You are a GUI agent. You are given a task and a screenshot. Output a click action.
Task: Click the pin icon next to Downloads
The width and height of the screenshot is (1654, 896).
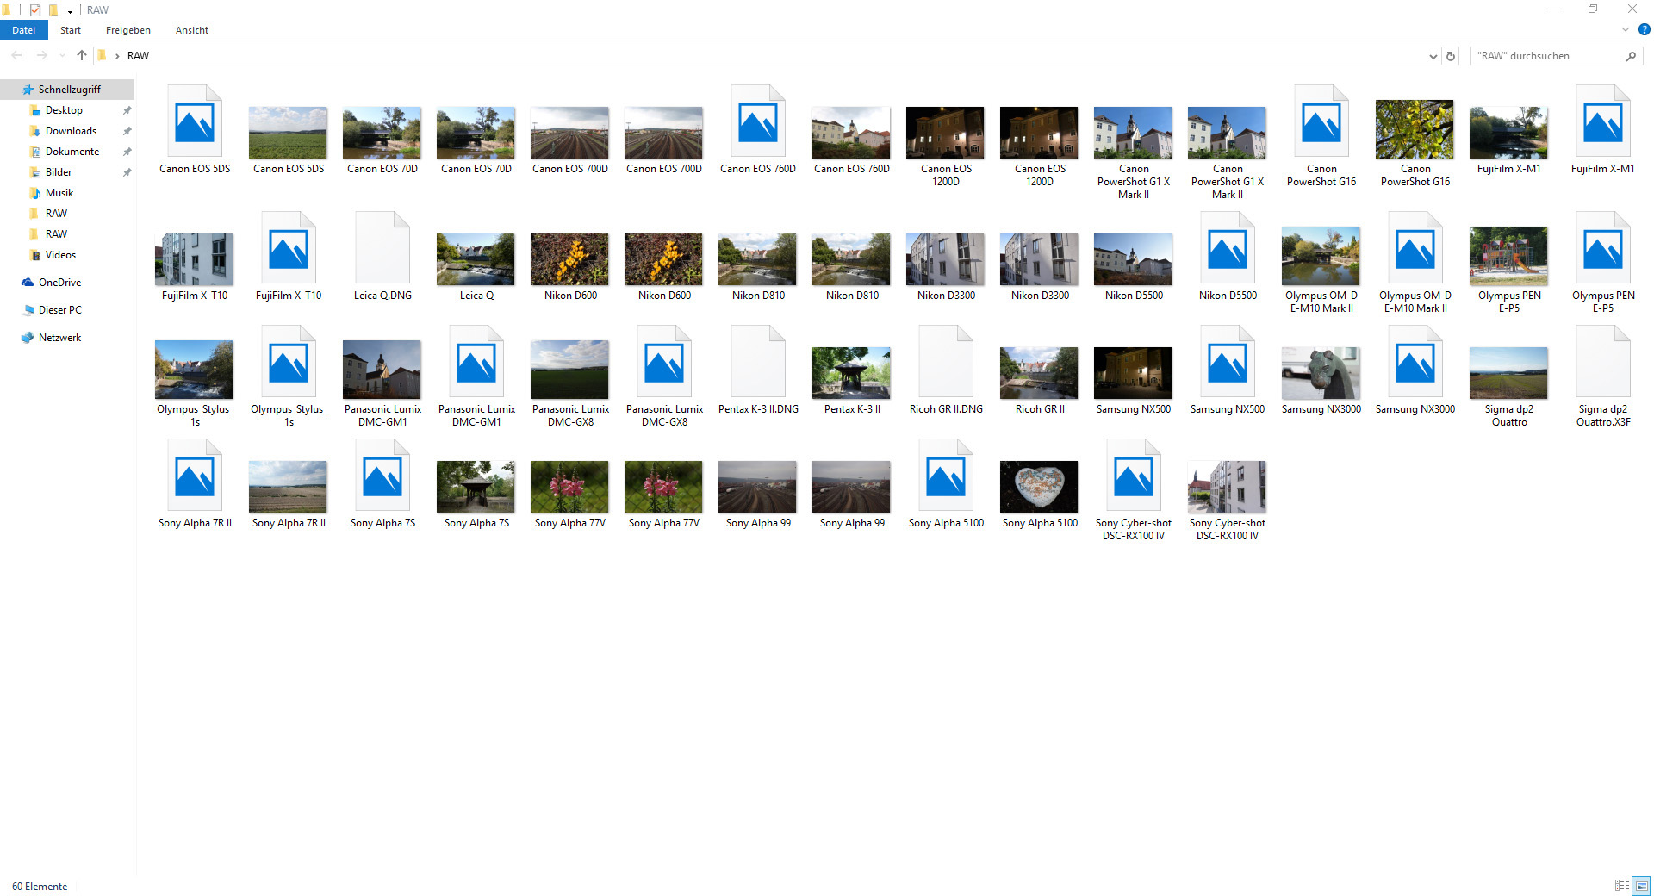[127, 131]
